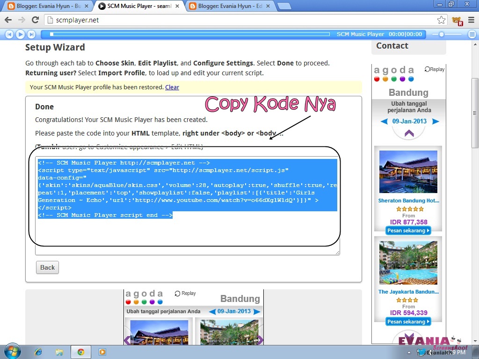
Task: Close the third Blogger tab
Action: point(268,6)
